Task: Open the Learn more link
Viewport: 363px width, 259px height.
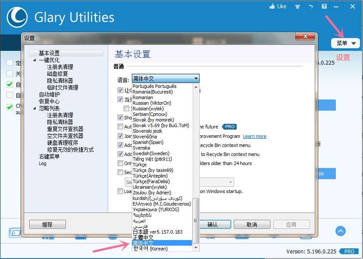Action: click(254, 136)
